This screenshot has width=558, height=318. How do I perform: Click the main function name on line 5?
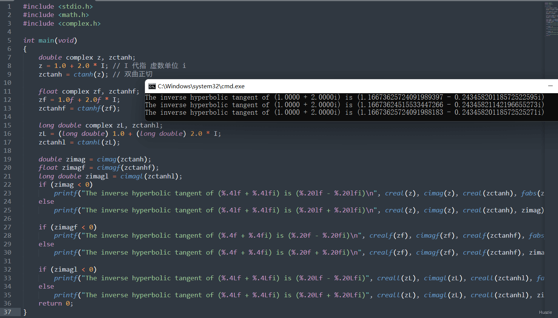pos(46,40)
